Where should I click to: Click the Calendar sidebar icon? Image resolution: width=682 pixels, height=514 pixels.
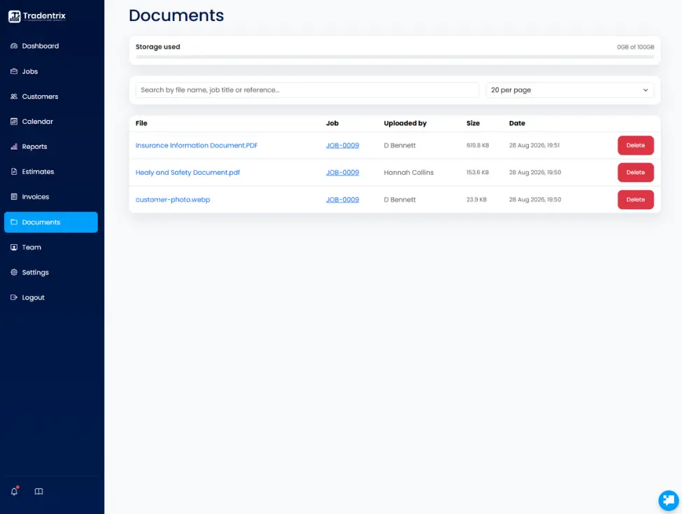14,121
